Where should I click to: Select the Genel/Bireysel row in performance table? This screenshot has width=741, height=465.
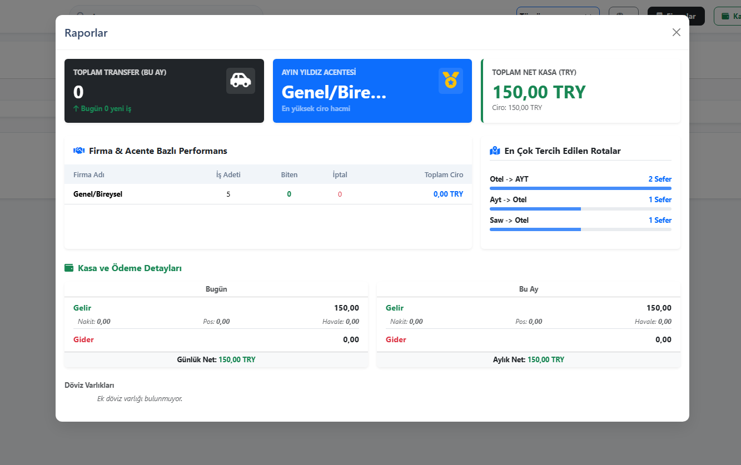click(x=98, y=194)
